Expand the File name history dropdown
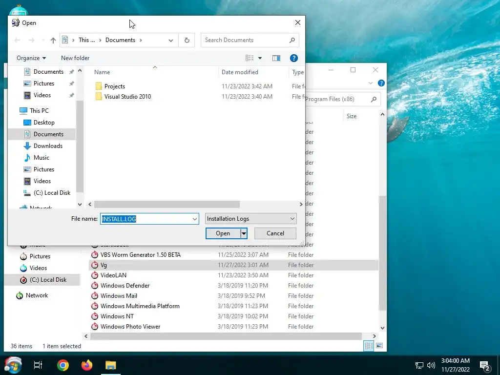Viewport: 500px width, 375px height. (194, 219)
